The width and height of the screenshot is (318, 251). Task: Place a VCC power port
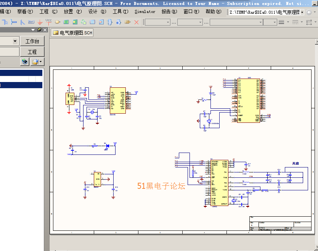49,22
